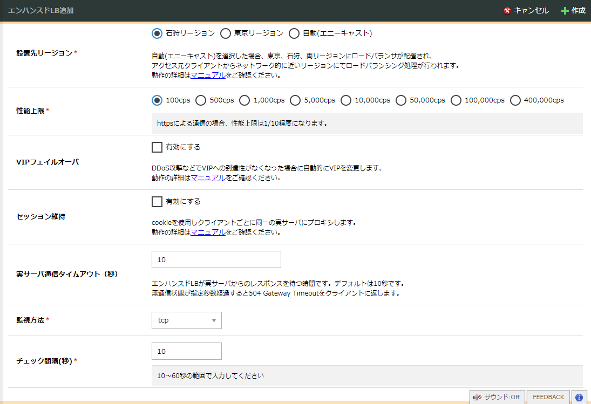The width and height of the screenshot is (591, 404).
Task: Click the チェック間隔 input field
Action: [186, 351]
